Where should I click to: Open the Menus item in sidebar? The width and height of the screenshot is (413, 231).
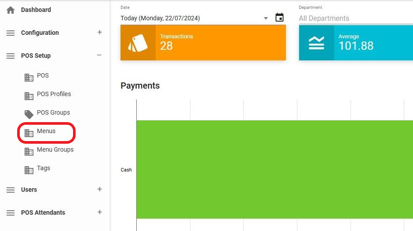46,131
